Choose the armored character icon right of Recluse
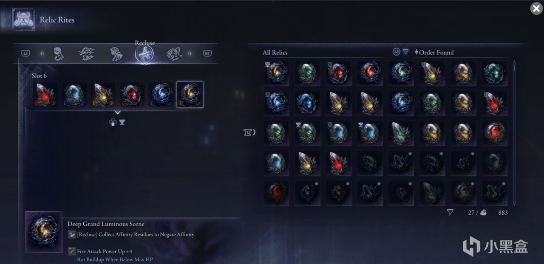 point(174,53)
